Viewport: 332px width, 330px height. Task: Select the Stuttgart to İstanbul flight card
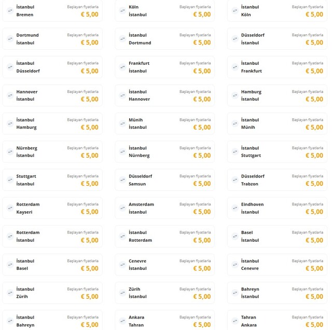click(x=52, y=180)
